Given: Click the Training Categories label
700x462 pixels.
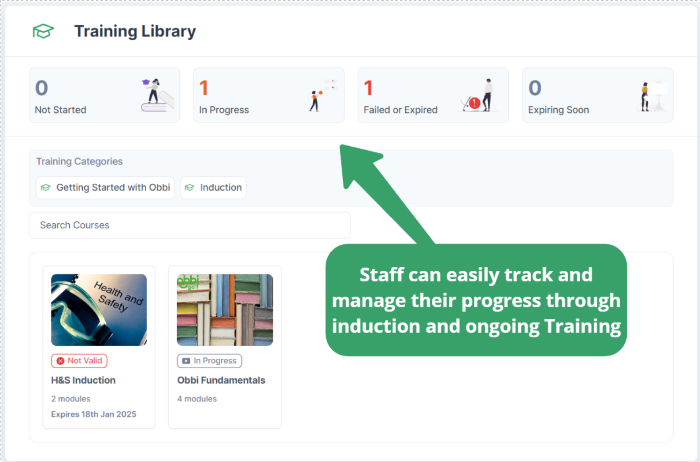Looking at the screenshot, I should pos(79,161).
